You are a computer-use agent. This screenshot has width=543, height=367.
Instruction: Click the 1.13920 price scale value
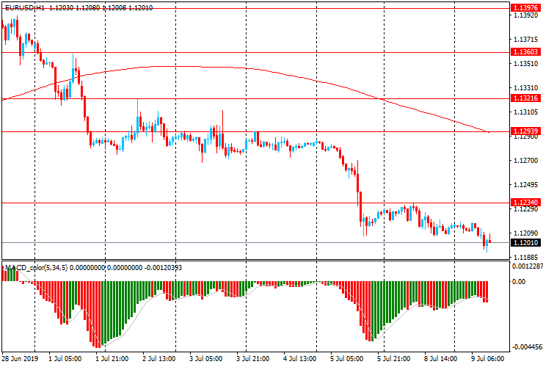[526, 15]
